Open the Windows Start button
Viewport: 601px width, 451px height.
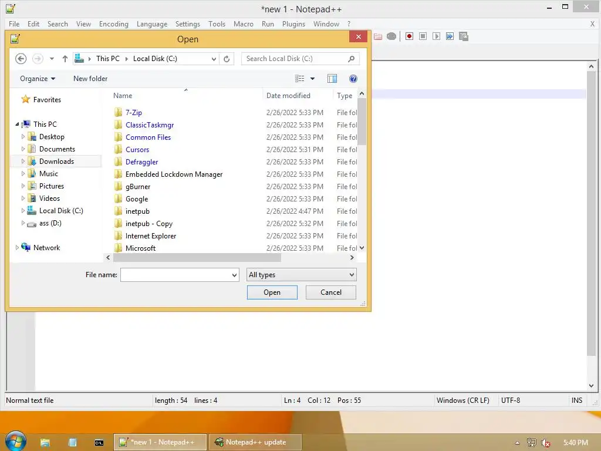(x=16, y=442)
